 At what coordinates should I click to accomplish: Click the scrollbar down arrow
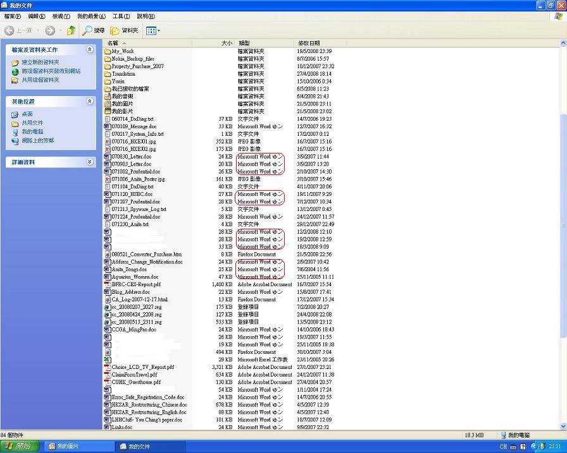pyautogui.click(x=563, y=426)
